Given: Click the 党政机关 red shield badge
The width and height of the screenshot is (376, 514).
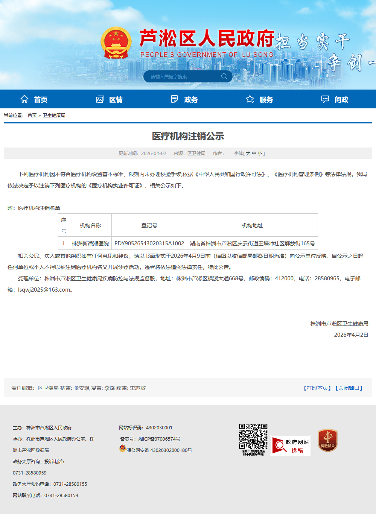Looking at the screenshot, I should [x=327, y=440].
